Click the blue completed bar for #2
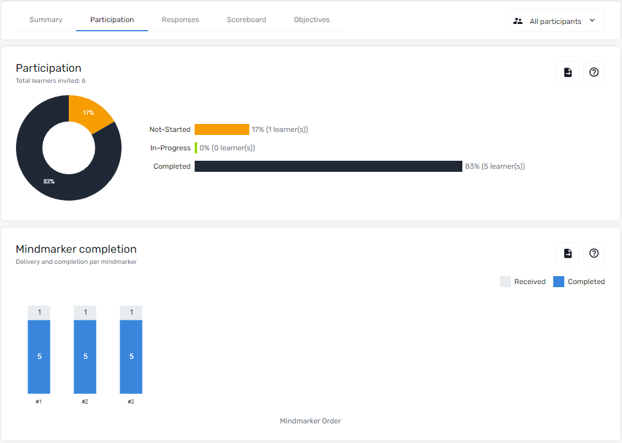 click(85, 356)
